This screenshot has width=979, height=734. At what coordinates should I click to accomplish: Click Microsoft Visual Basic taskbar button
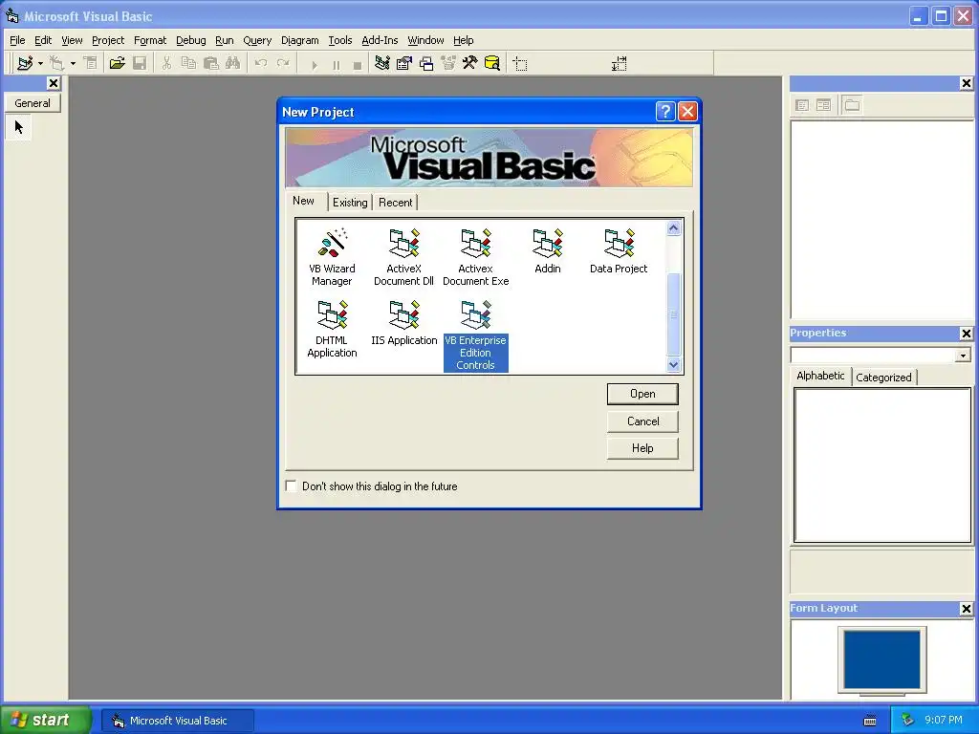pyautogui.click(x=178, y=721)
